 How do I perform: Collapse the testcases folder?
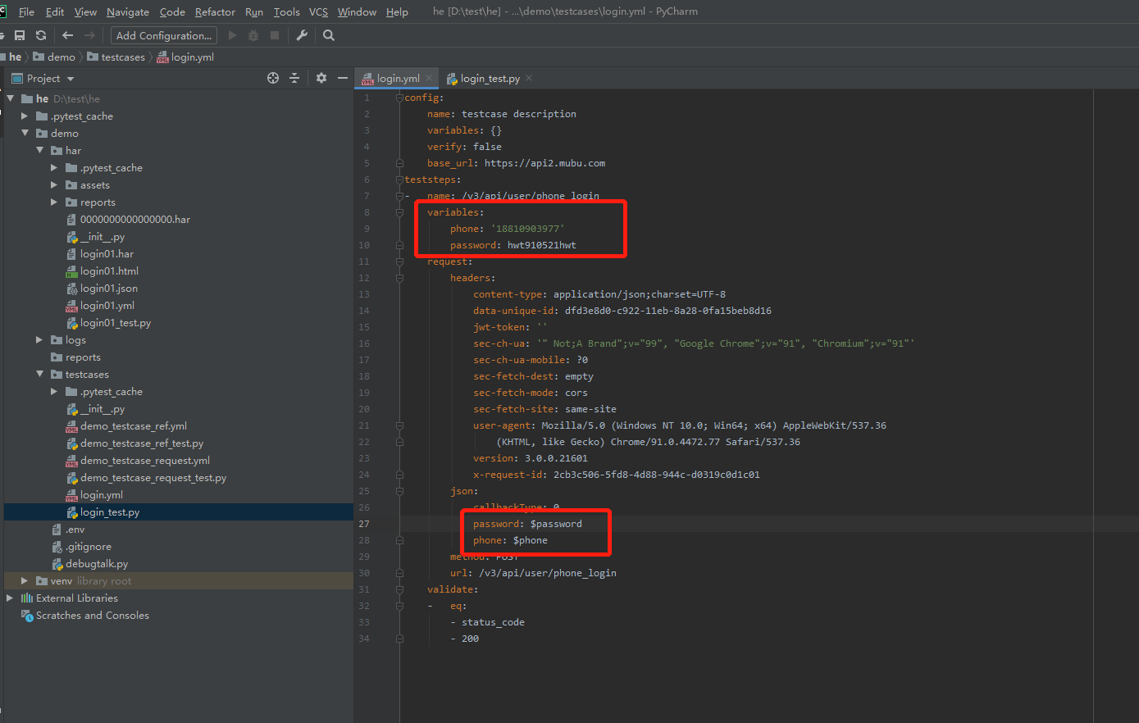(39, 374)
